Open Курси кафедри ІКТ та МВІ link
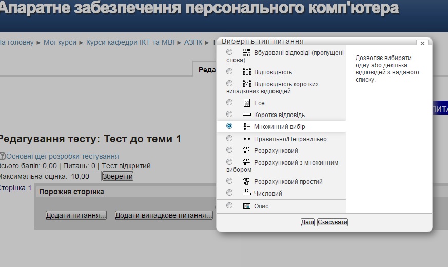 click(x=130, y=42)
